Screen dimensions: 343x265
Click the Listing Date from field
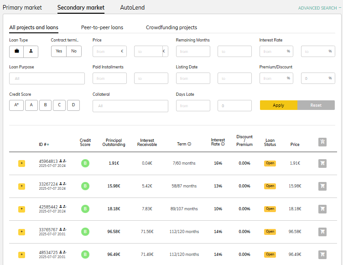coord(193,78)
